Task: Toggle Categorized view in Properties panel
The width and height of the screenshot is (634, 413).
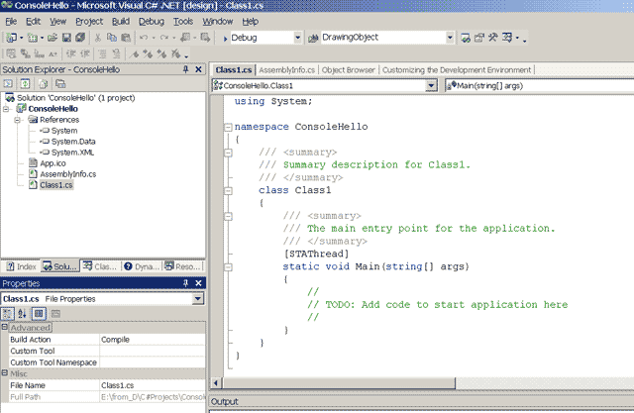Action: tap(8, 314)
